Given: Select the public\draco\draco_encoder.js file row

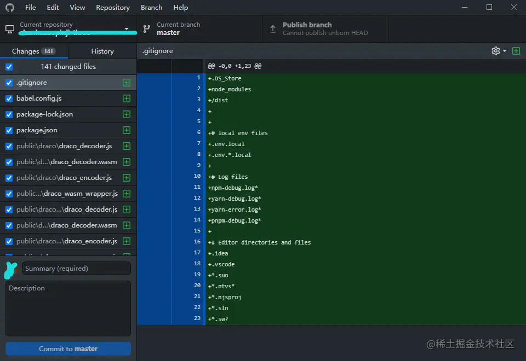Looking at the screenshot, I should (x=68, y=178).
